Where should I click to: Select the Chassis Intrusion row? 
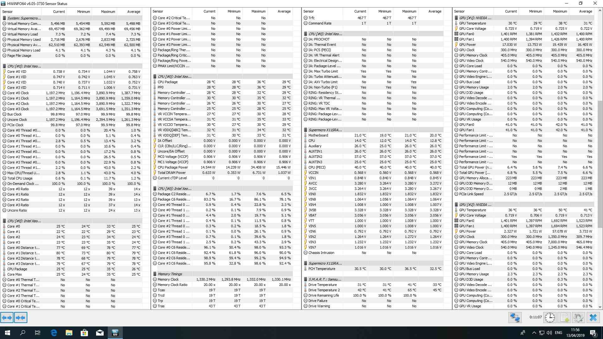[x=373, y=253]
